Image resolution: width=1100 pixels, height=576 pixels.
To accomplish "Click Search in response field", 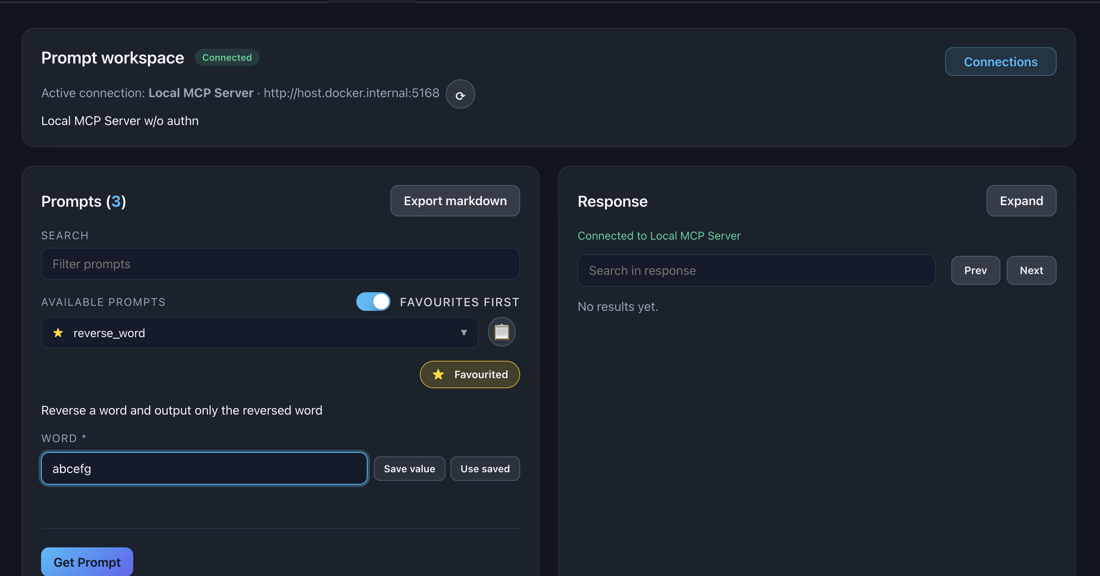I will click(756, 271).
